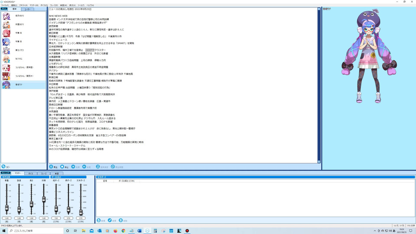Click the text editor scrollbar down arrow

(x=319, y=162)
